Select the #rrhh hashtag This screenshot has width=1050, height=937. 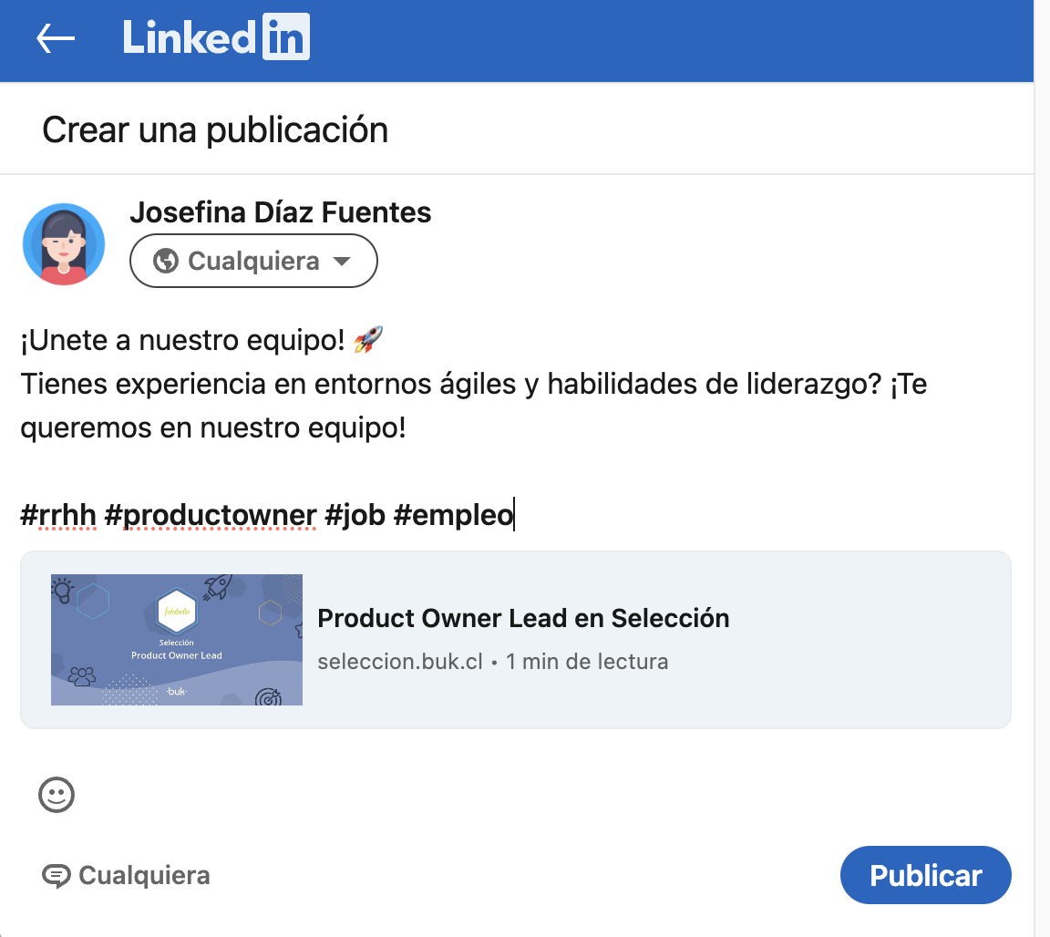click(x=58, y=517)
